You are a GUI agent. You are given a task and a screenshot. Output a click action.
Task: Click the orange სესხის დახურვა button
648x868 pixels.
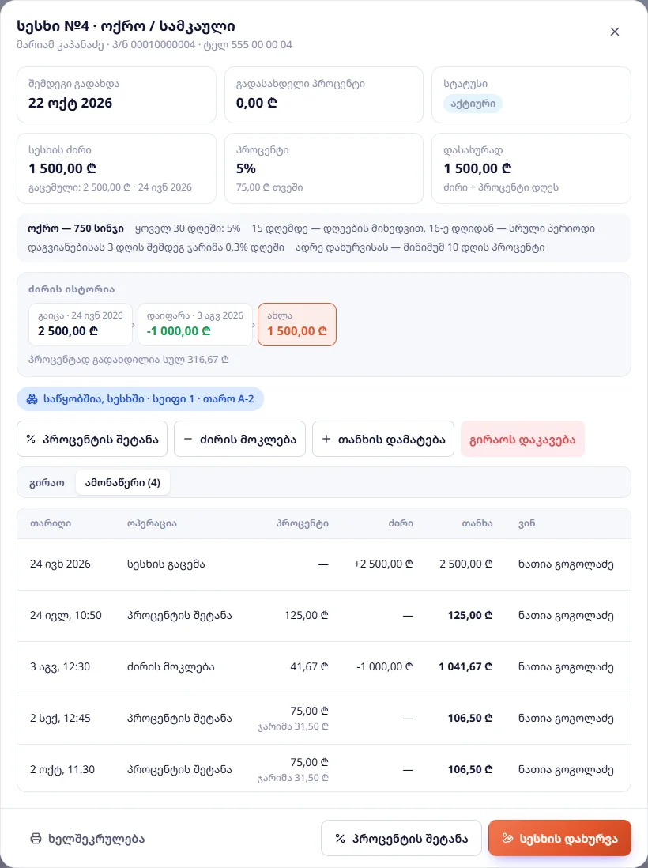(559, 838)
